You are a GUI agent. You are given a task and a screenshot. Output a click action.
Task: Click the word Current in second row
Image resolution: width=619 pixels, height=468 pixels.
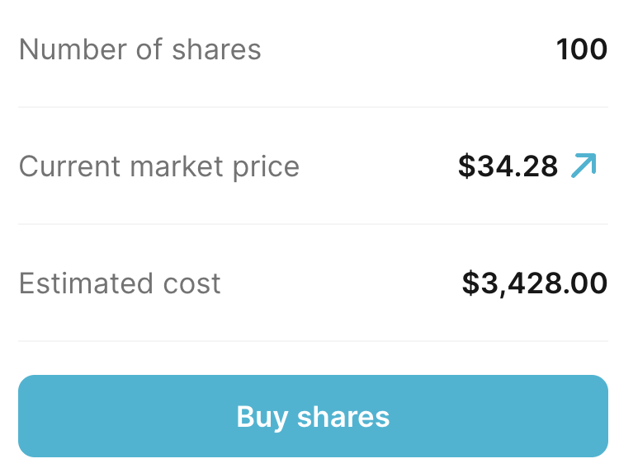[69, 166]
